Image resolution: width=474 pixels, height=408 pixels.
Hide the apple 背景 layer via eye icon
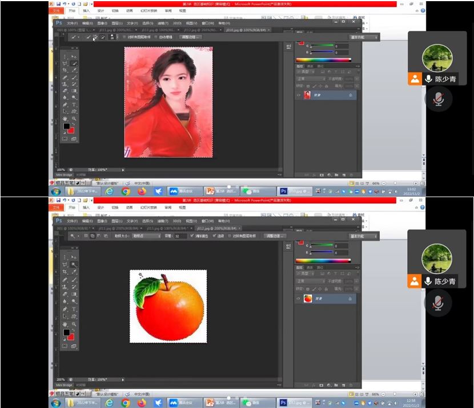pos(298,298)
